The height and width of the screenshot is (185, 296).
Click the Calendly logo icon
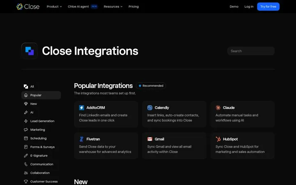150,108
